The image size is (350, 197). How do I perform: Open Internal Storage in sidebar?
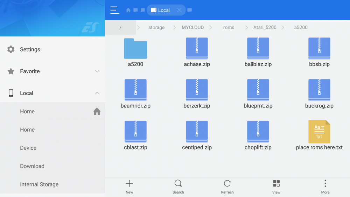39,184
